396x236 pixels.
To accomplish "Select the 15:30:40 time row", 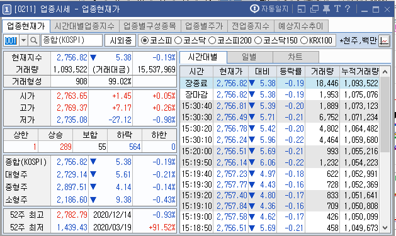I will coord(280,106).
